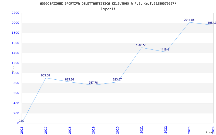Click x-axis year label 2022
The image size is (216, 135).
pyautogui.click(x=166, y=130)
